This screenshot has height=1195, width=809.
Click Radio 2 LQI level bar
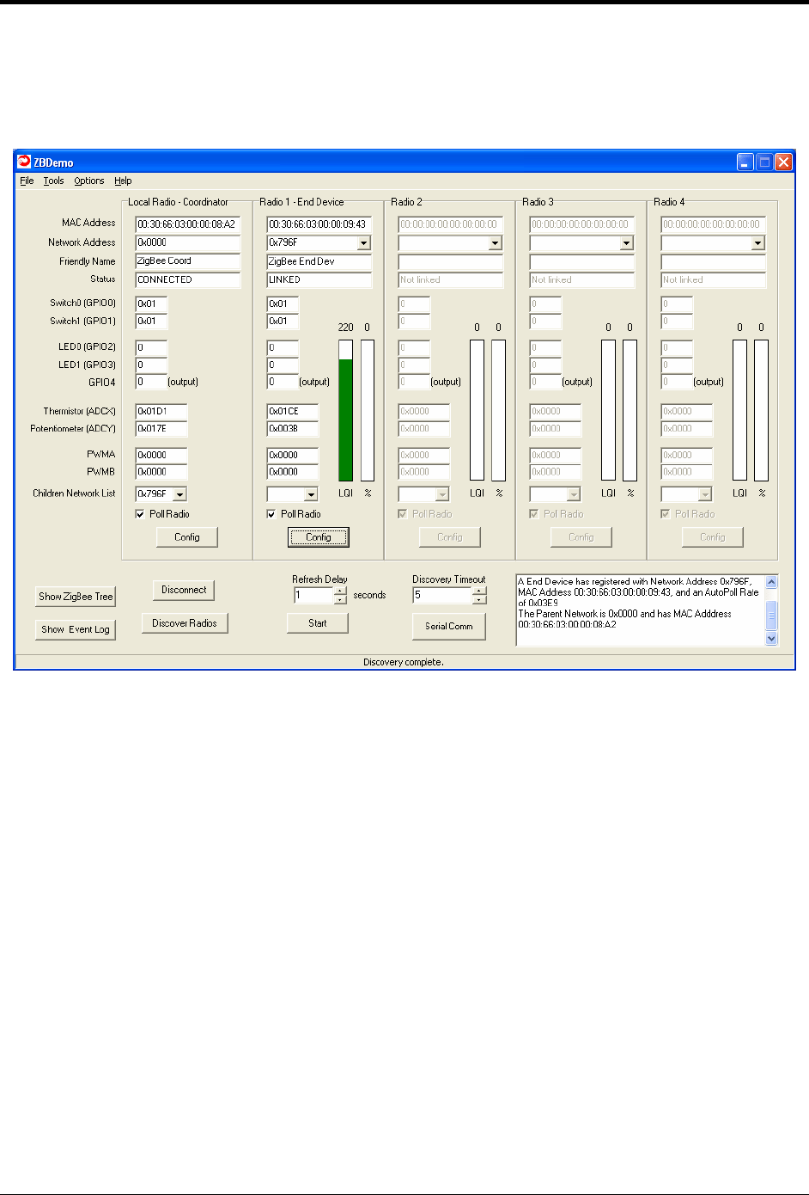(x=477, y=410)
